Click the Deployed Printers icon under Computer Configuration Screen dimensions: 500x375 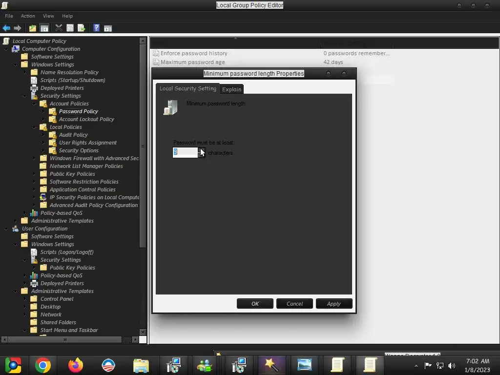(34, 88)
